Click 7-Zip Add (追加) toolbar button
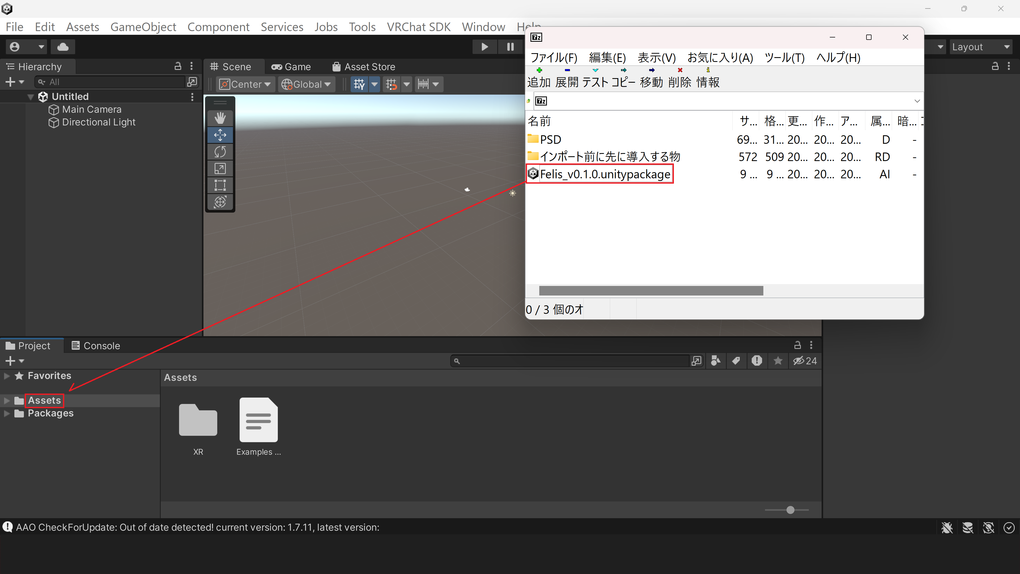1020x574 pixels. [x=539, y=78]
